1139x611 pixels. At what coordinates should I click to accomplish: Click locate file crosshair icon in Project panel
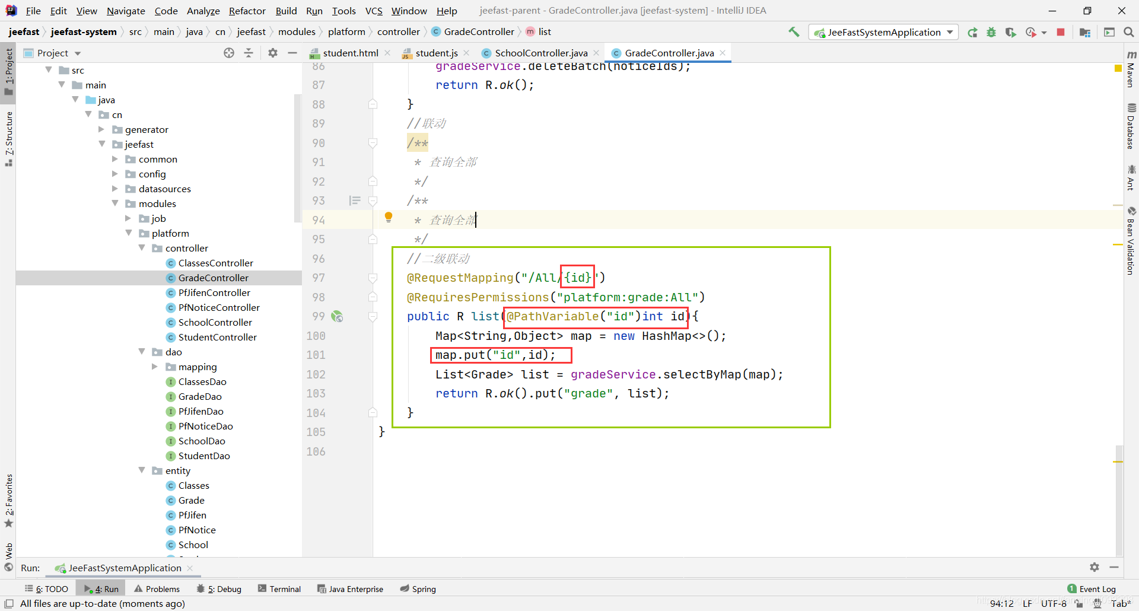(x=229, y=53)
